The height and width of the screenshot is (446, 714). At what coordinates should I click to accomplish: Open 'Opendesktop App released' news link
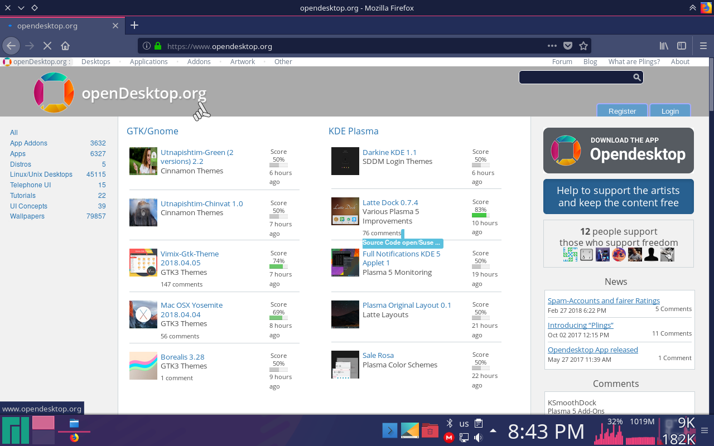coord(593,350)
